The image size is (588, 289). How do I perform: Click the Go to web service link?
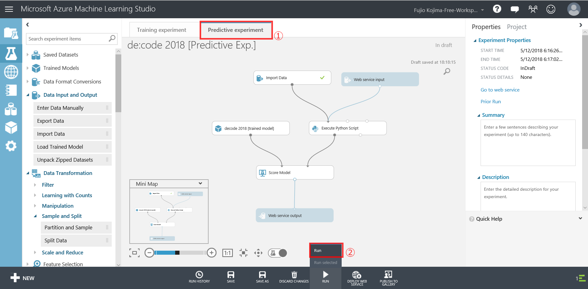pos(500,90)
